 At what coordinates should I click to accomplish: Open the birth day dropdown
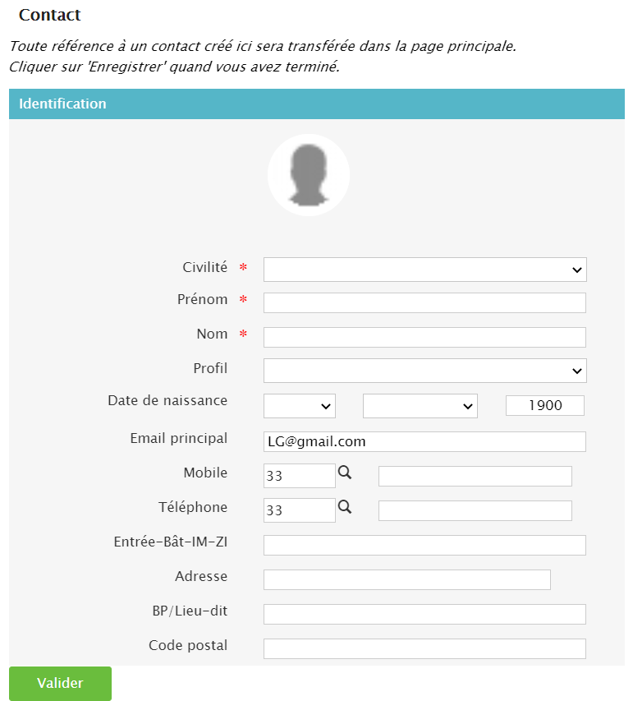[x=299, y=406]
